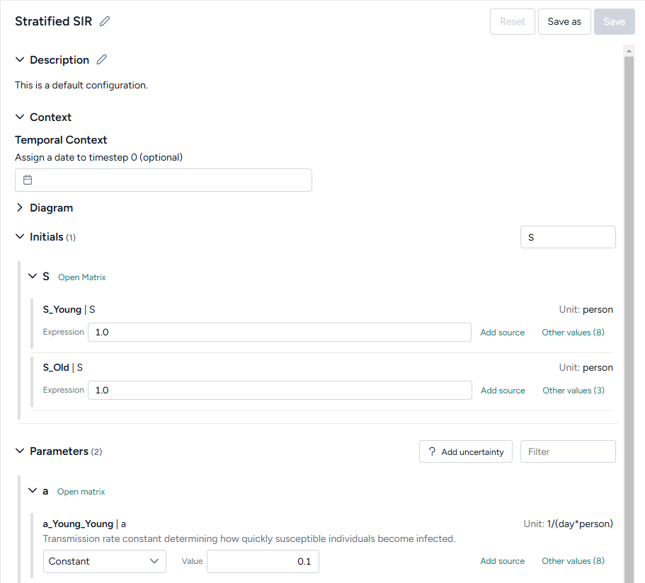Image resolution: width=645 pixels, height=583 pixels.
Task: Collapse the Description section
Action: pyautogui.click(x=20, y=60)
